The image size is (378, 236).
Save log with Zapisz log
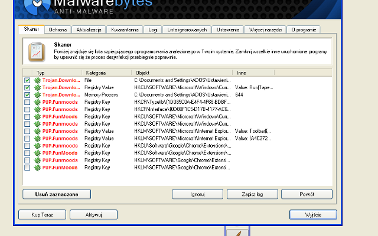coord(252,194)
